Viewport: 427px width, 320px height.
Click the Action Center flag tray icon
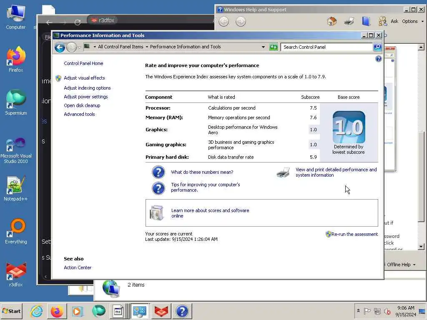click(x=367, y=311)
